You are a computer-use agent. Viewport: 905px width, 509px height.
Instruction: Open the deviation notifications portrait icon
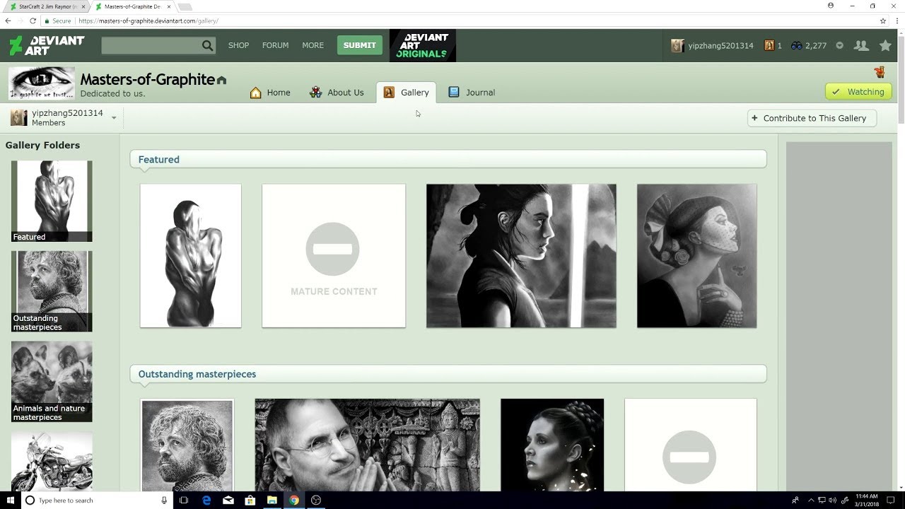click(769, 45)
